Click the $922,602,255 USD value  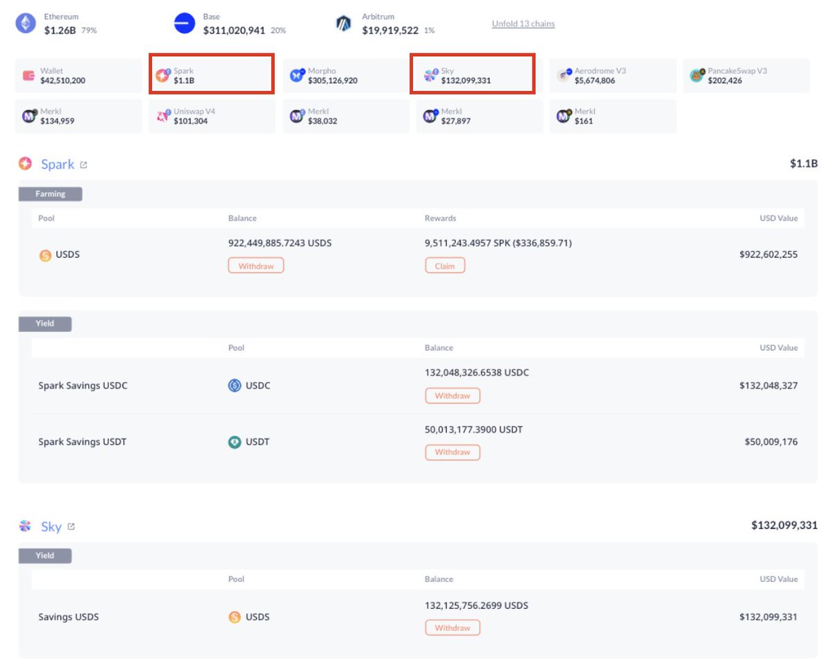pyautogui.click(x=768, y=255)
